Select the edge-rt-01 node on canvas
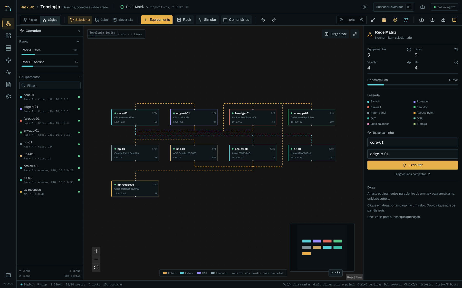 tap(194, 117)
